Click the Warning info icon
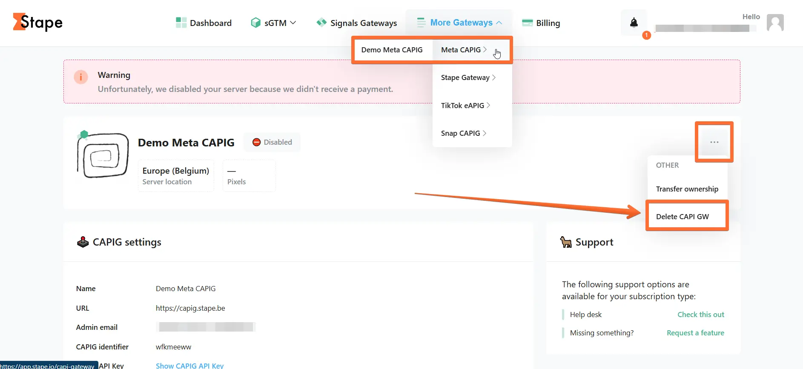803x369 pixels. [81, 77]
